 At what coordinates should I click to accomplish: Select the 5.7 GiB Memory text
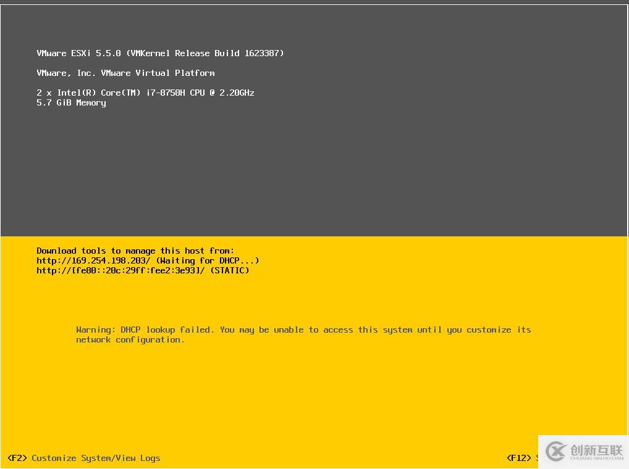pos(72,102)
